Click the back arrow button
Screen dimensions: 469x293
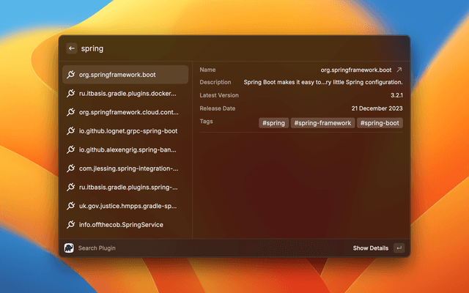pos(72,48)
